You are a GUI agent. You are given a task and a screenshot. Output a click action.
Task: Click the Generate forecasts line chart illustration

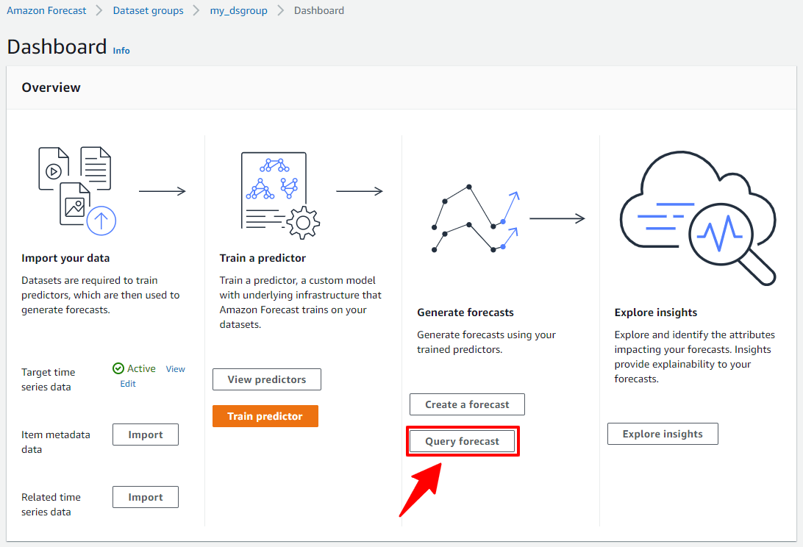(x=476, y=218)
